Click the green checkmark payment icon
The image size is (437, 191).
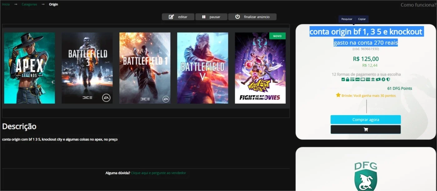pos(343,80)
